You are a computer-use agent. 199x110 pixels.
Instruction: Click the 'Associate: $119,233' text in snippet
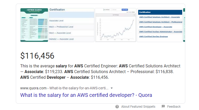pos(44,72)
